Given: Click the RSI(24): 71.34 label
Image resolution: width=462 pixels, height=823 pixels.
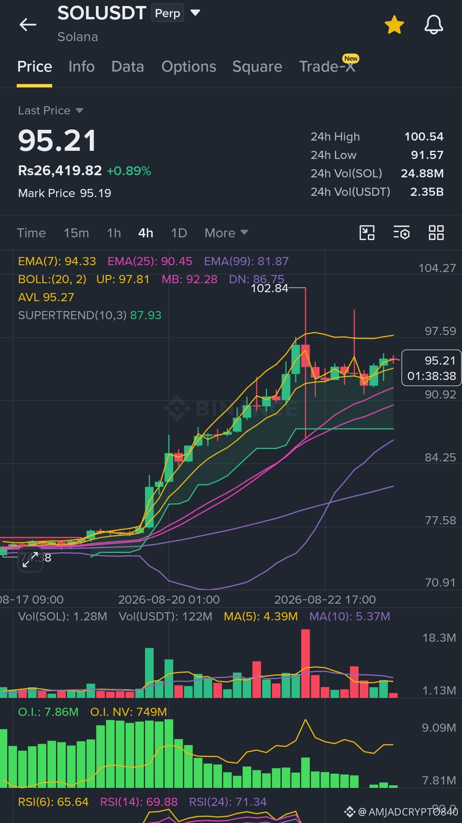Looking at the screenshot, I should point(228,802).
